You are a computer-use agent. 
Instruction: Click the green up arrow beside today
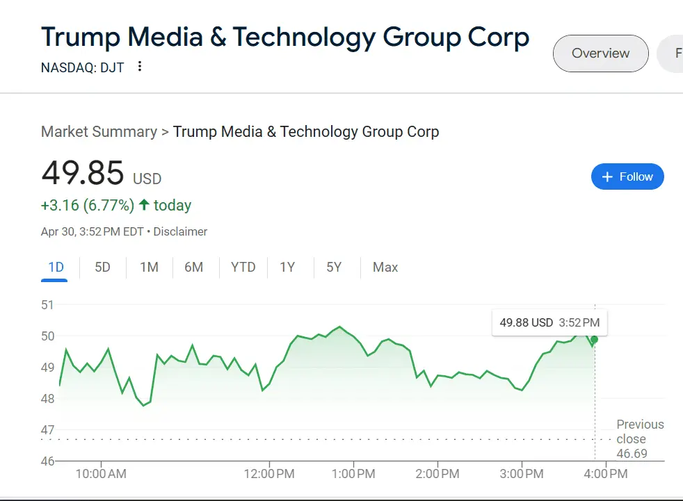click(x=144, y=205)
